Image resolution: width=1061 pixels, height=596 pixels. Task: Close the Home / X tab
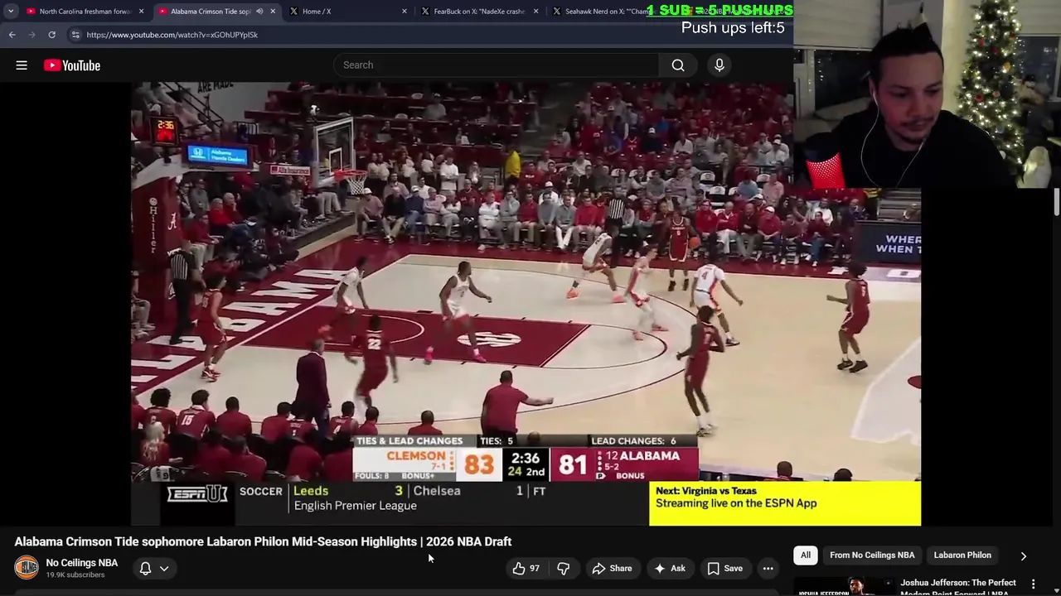(x=405, y=12)
